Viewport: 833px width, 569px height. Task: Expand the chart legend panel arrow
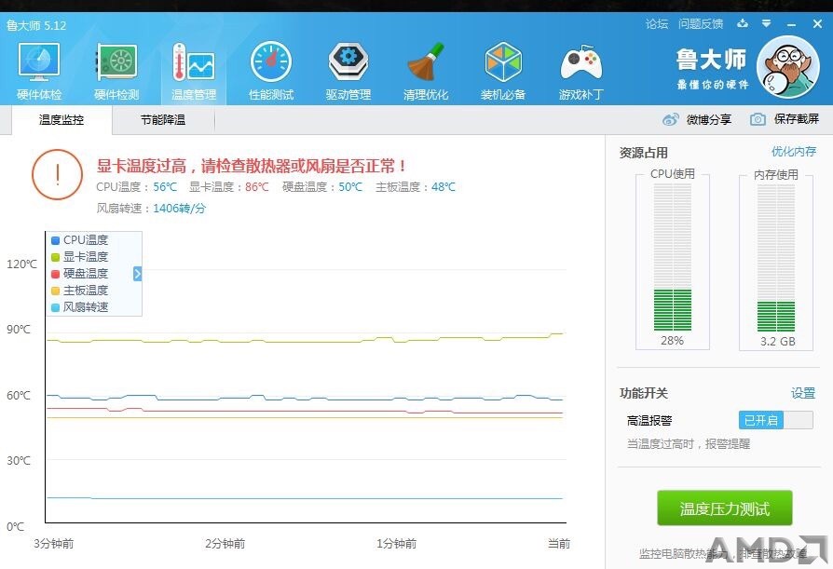pyautogui.click(x=138, y=274)
